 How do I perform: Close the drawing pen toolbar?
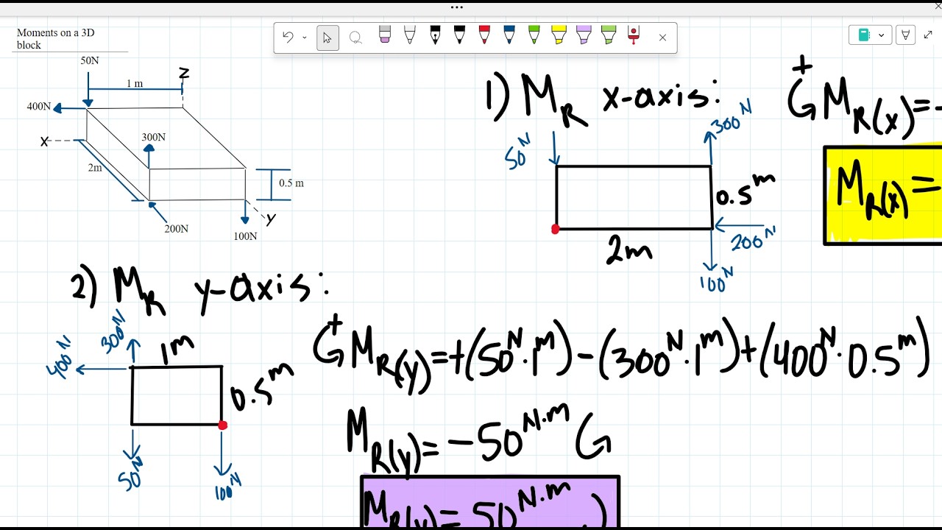tap(662, 38)
